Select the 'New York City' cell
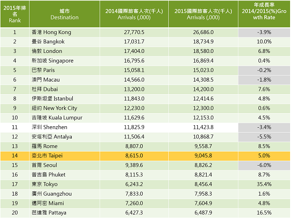This screenshot has width=291, height=219. coord(65,108)
